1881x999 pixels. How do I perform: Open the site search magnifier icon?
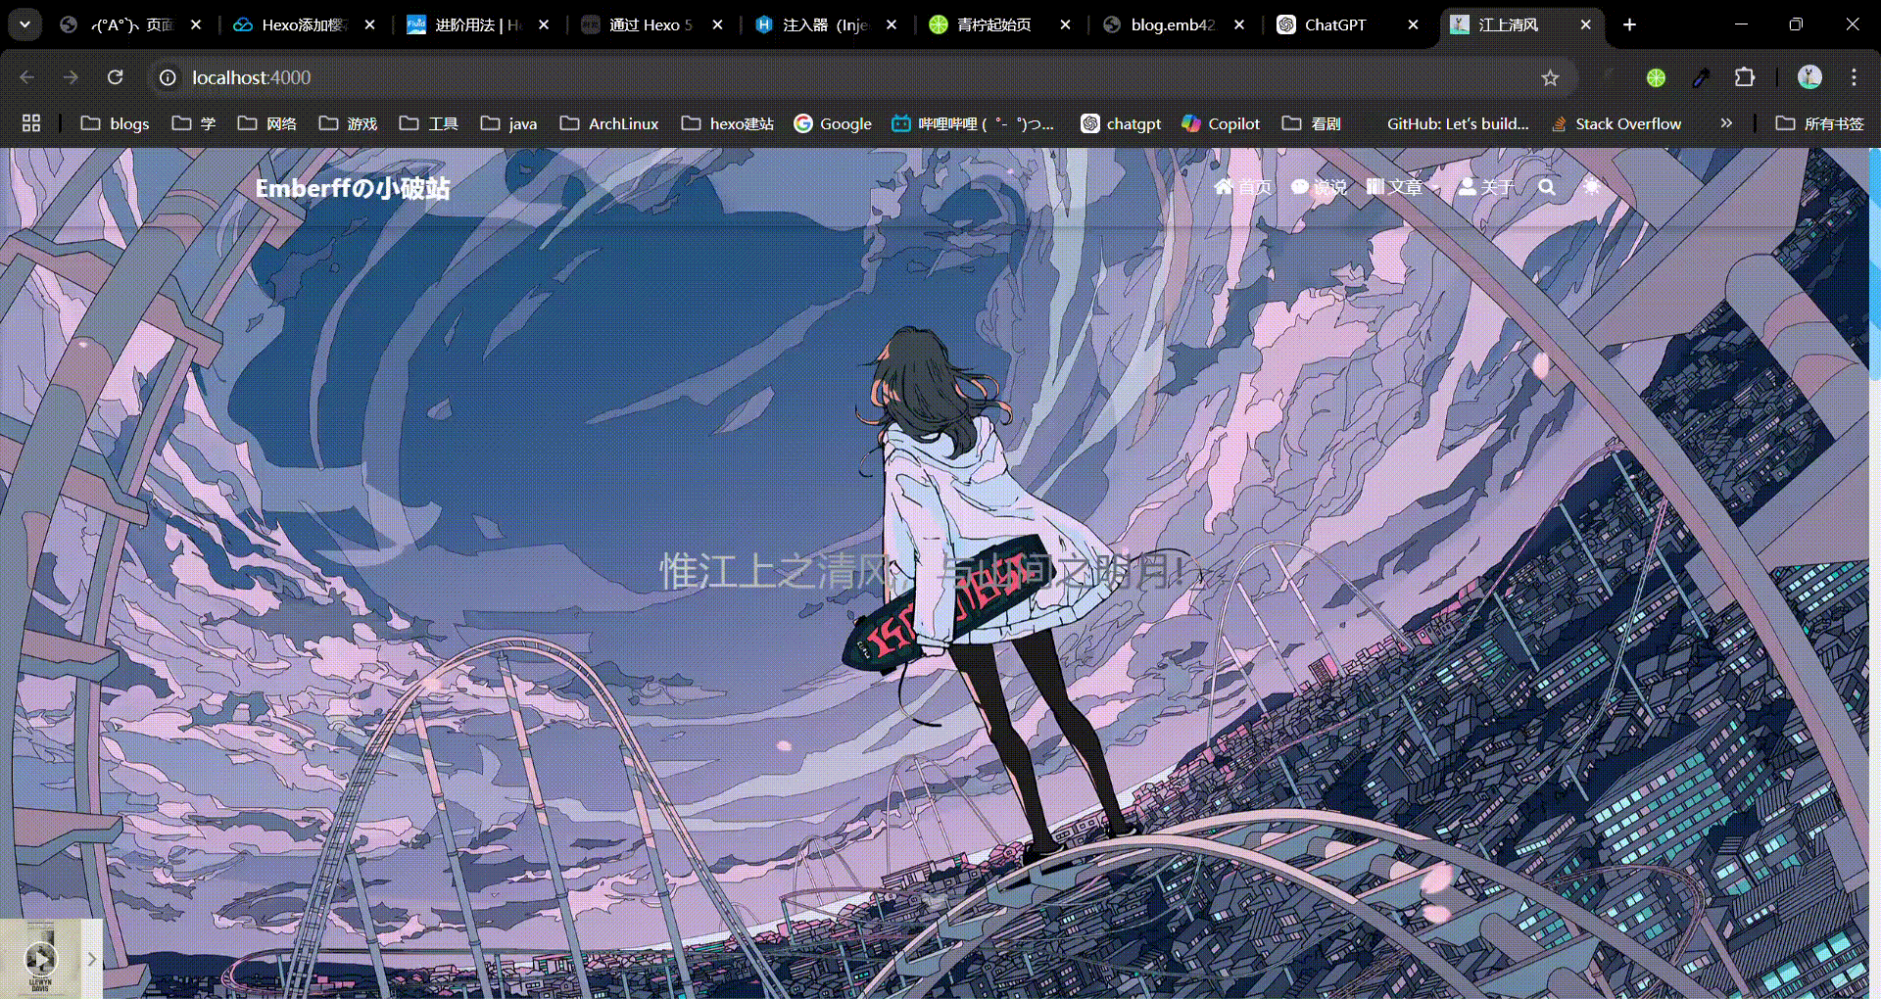pos(1547,187)
